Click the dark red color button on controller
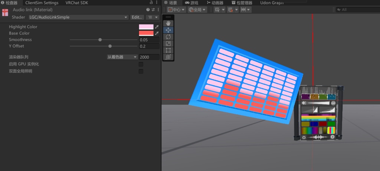This screenshot has height=171, width=380. (323, 124)
